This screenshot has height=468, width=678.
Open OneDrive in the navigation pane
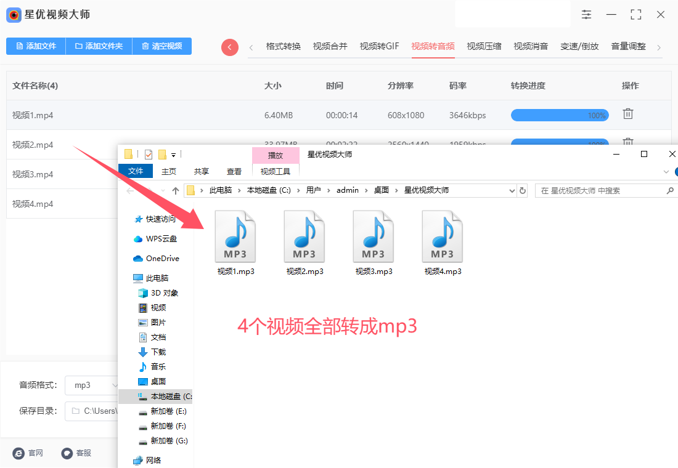(x=156, y=259)
